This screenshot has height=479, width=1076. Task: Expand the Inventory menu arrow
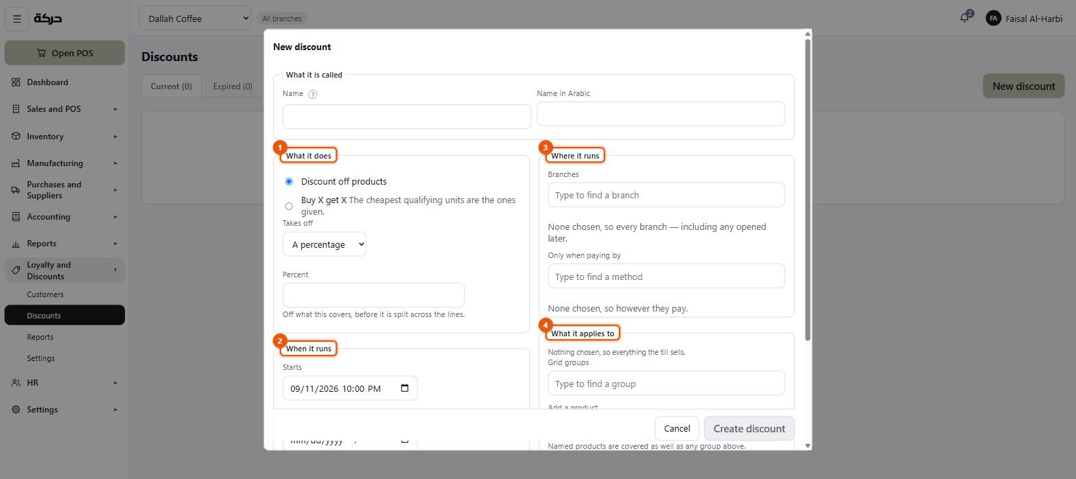pos(115,137)
